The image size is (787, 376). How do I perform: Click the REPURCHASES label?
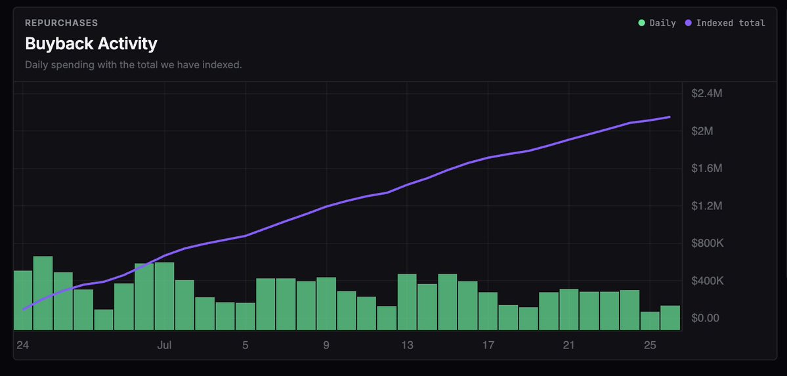[61, 23]
